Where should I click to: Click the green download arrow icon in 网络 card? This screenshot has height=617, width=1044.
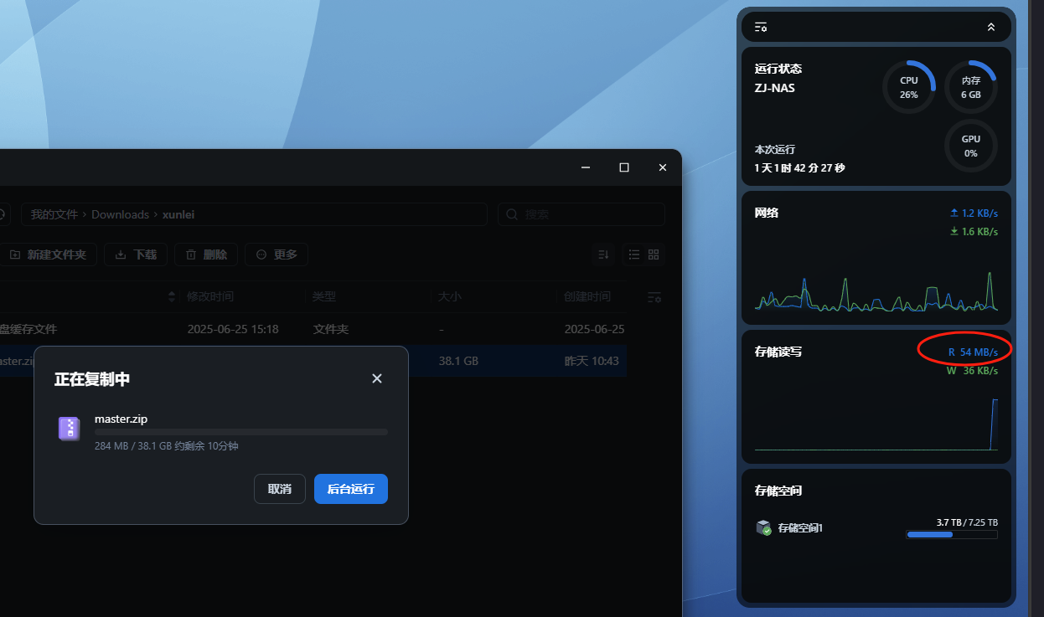point(954,231)
